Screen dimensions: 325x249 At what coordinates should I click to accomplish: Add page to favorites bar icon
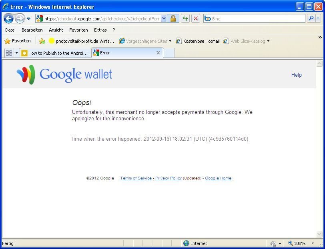click(x=42, y=41)
